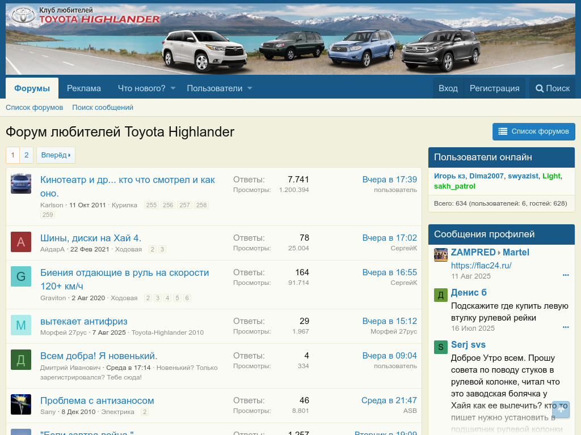
Task: Click the Toyota Highlander club logo
Action: tap(85, 15)
